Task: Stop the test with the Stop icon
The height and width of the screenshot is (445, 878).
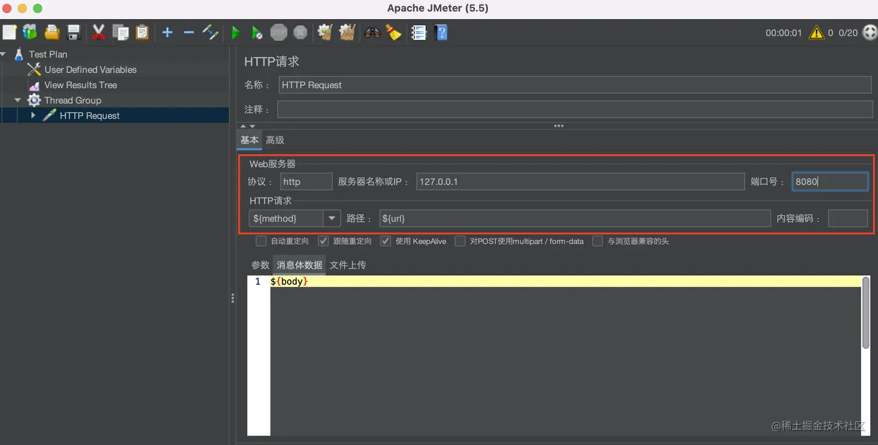Action: coord(279,32)
